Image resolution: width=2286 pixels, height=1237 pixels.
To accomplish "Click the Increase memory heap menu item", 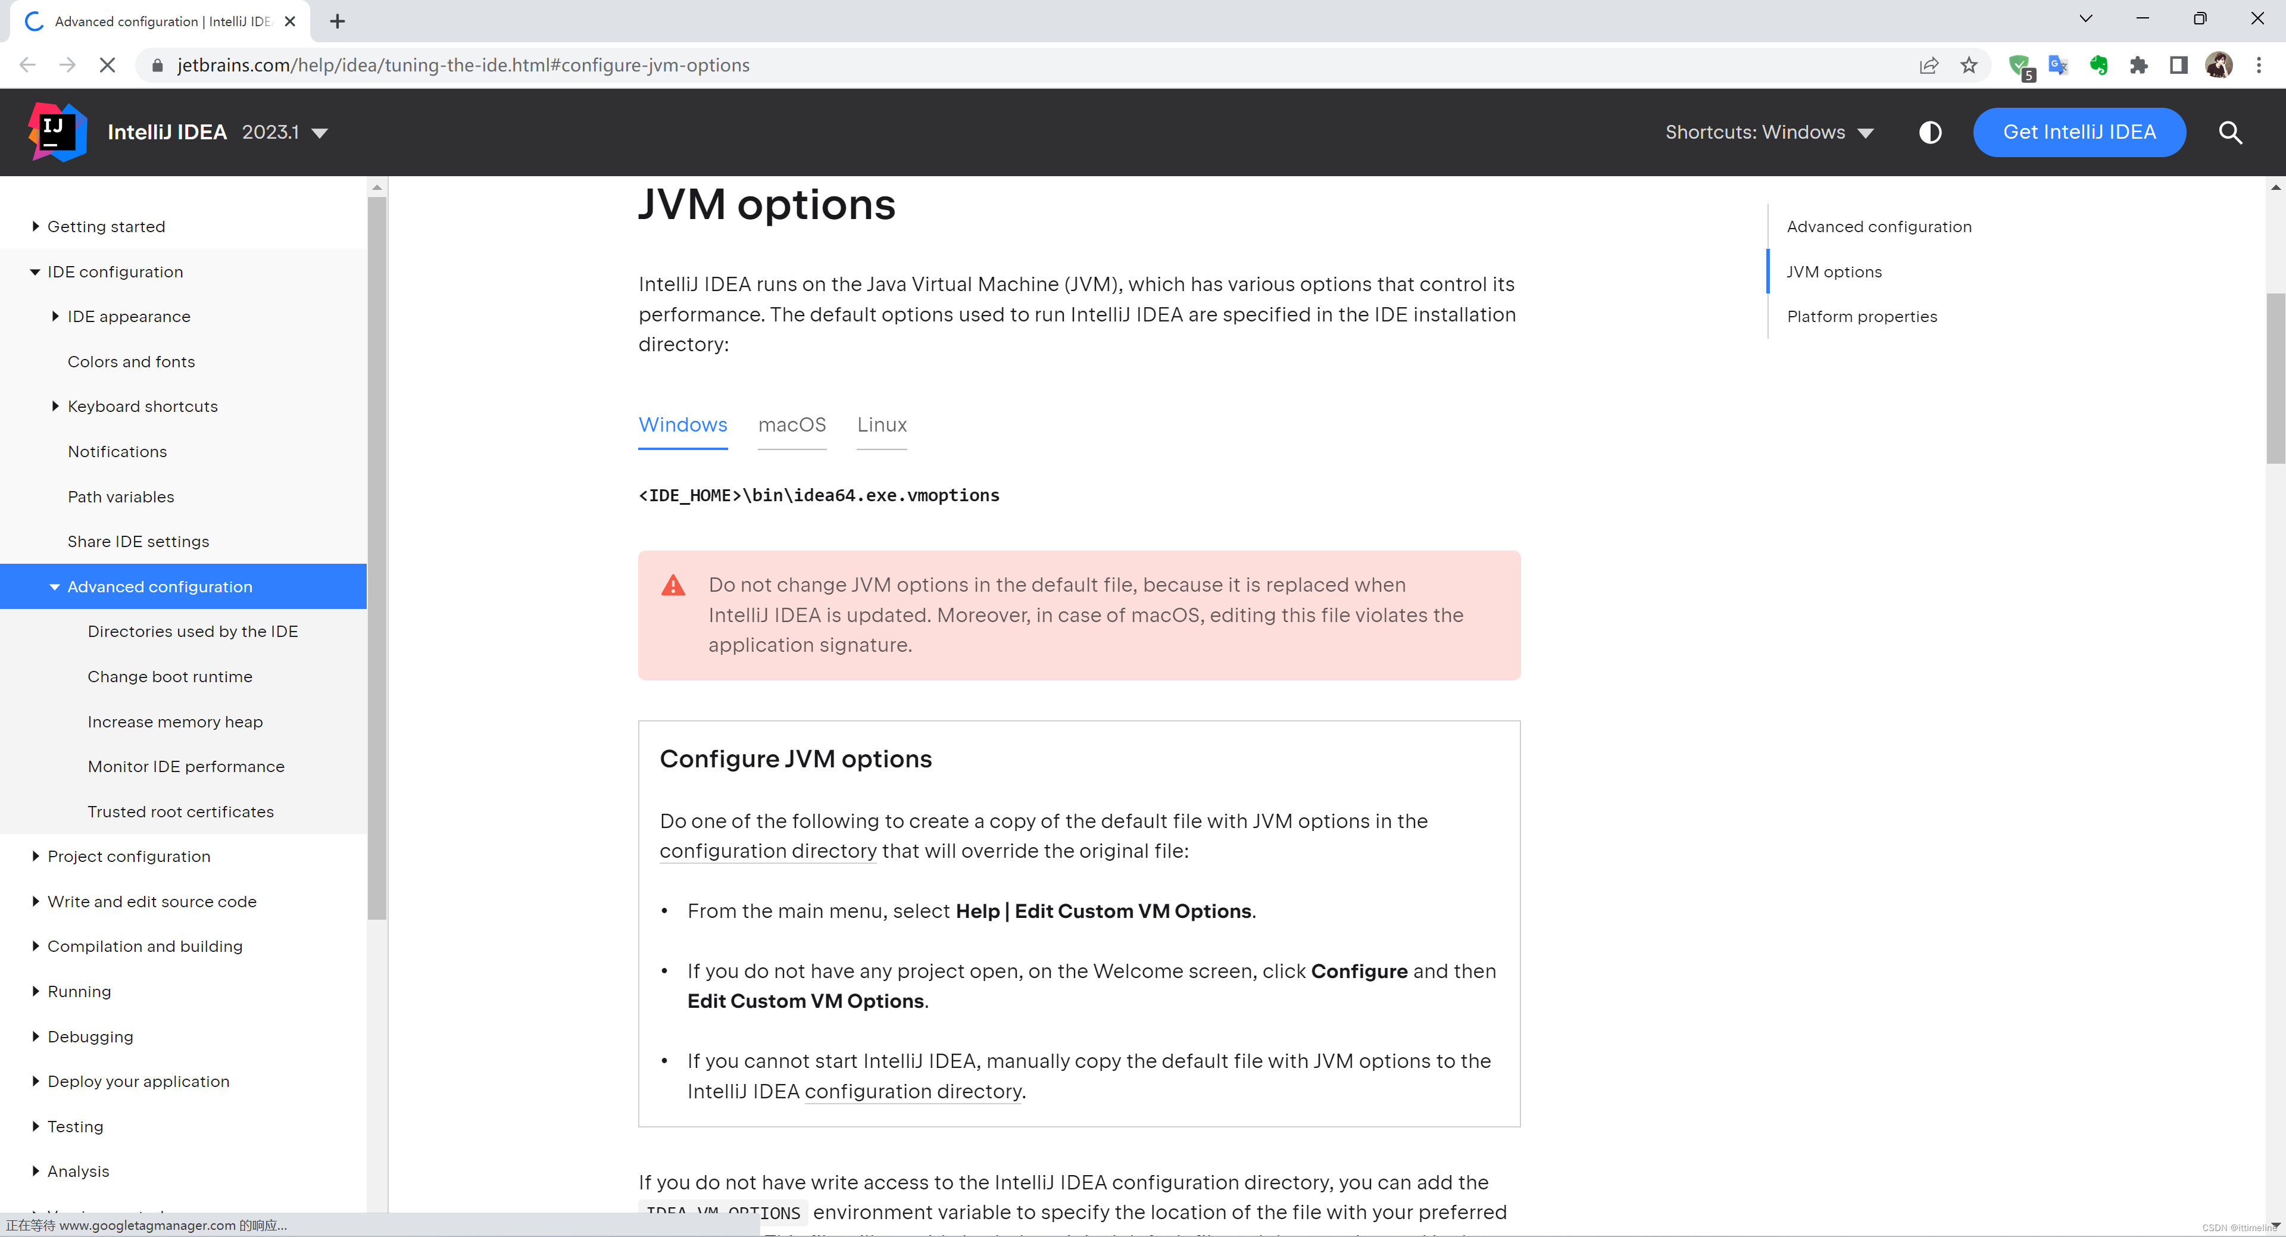I will pos(175,720).
